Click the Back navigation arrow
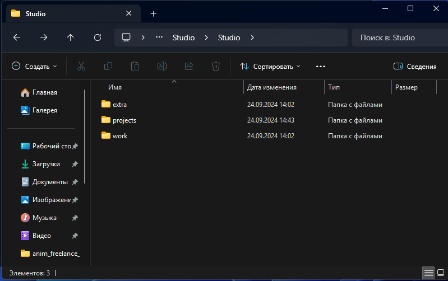The width and height of the screenshot is (448, 281). click(x=17, y=38)
